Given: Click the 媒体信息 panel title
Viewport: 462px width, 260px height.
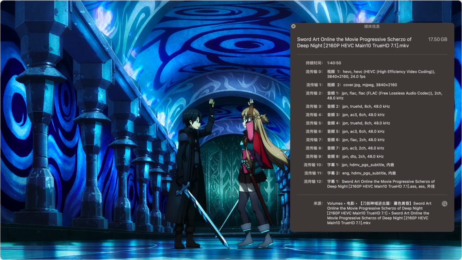Looking at the screenshot, I should click(x=372, y=26).
